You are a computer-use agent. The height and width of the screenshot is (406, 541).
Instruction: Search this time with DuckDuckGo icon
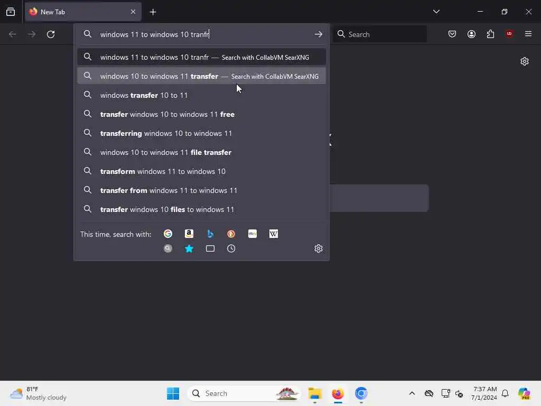[231, 234]
